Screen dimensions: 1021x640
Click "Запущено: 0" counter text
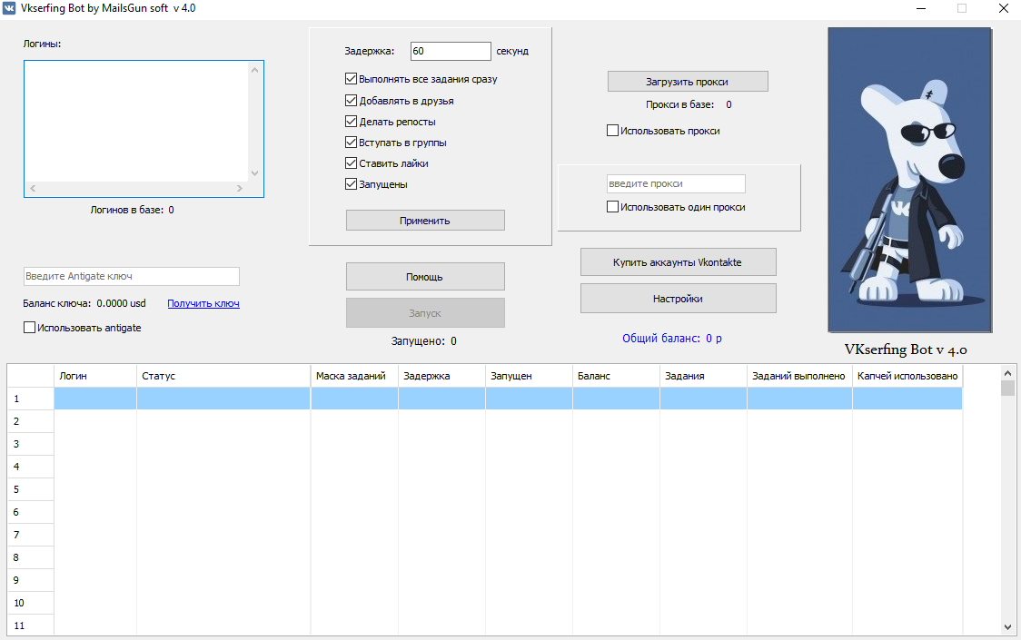(424, 340)
